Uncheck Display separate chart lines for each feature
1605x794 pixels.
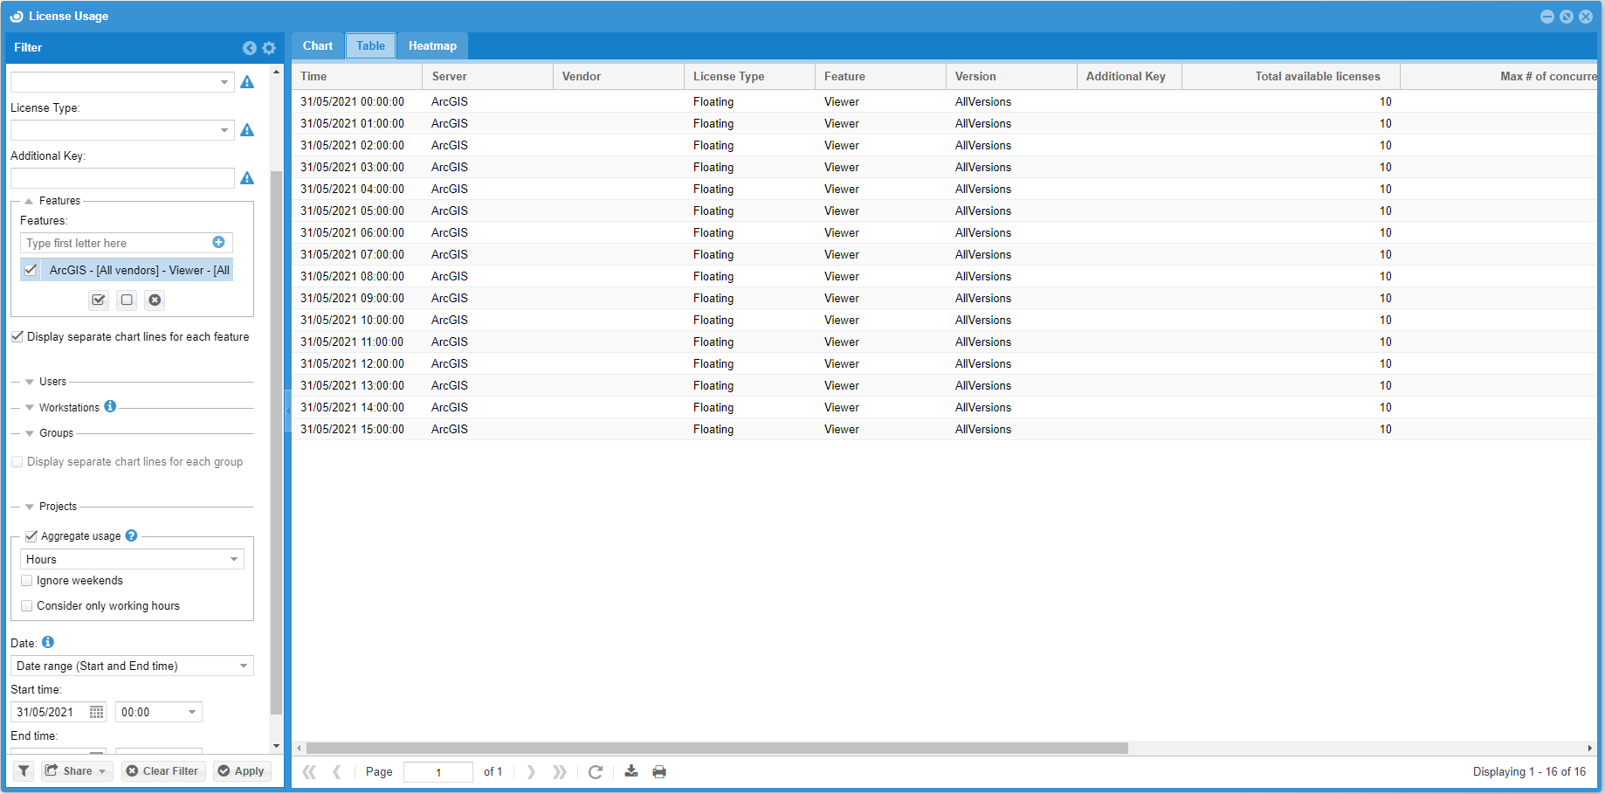tap(17, 336)
